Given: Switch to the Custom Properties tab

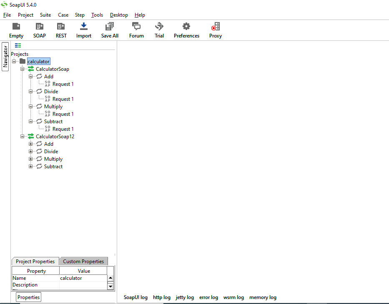Looking at the screenshot, I should pos(83,262).
